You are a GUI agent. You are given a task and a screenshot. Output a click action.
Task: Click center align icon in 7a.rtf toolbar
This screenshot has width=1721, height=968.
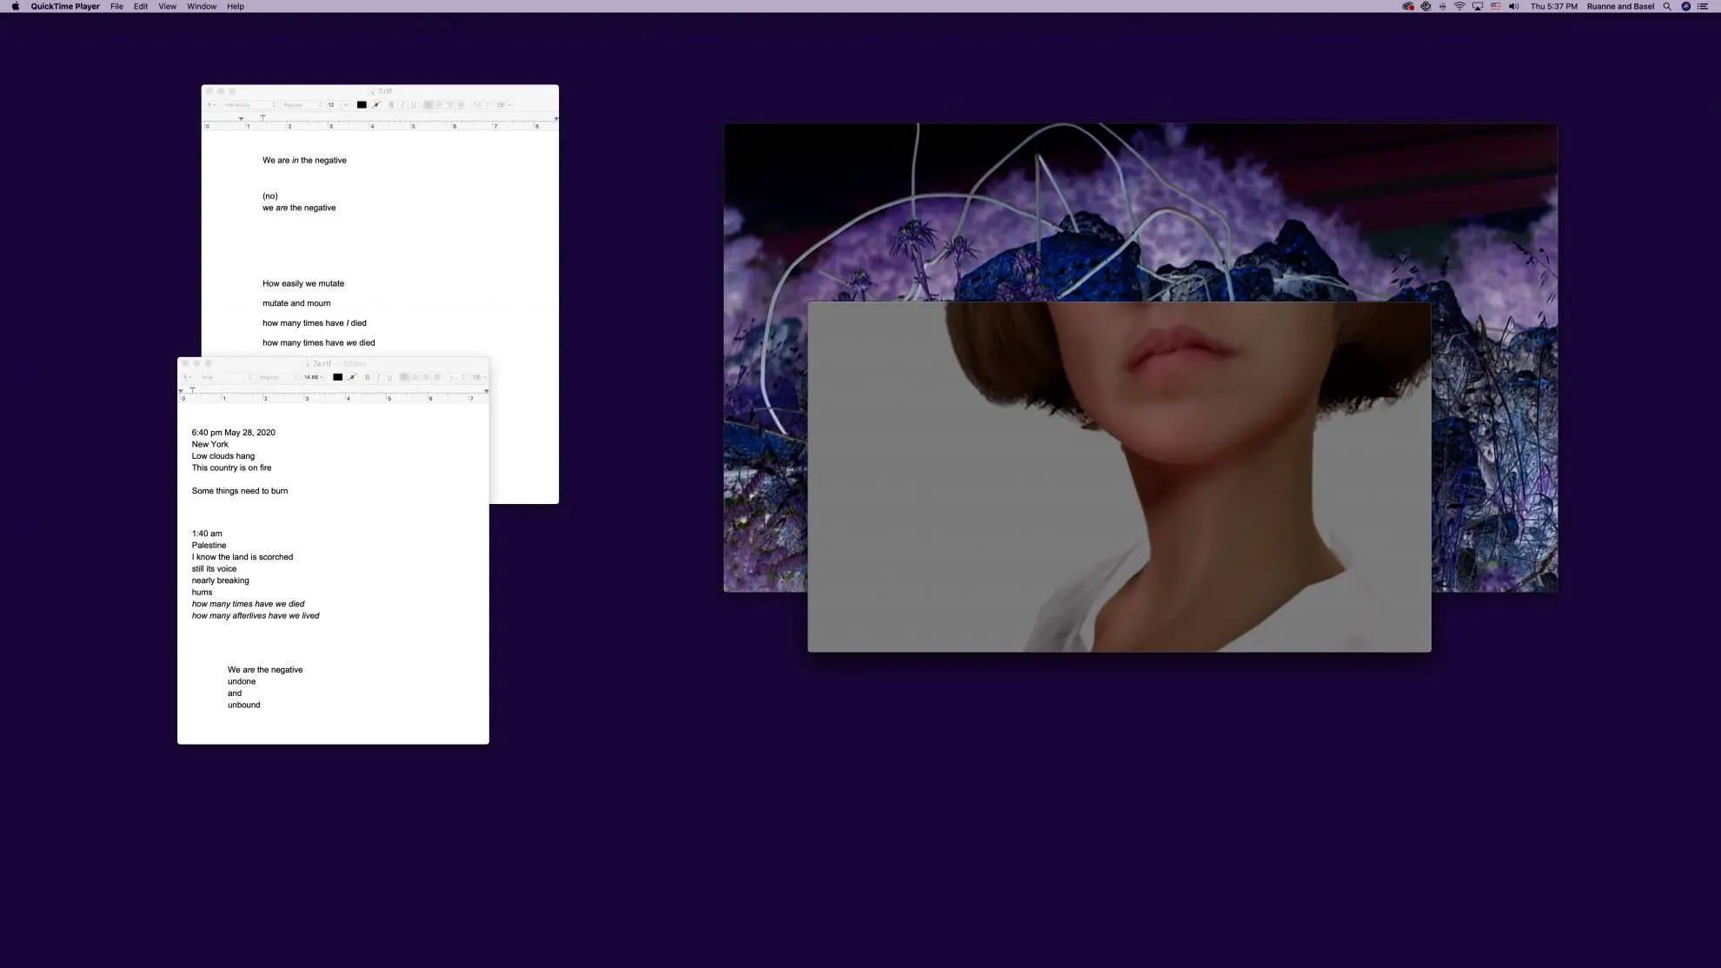(x=415, y=377)
